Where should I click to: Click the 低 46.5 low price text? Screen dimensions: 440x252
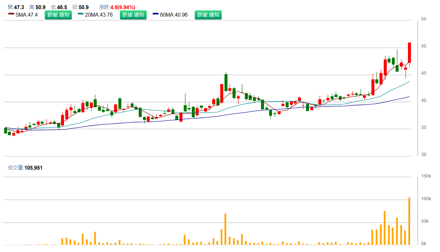tap(59, 7)
